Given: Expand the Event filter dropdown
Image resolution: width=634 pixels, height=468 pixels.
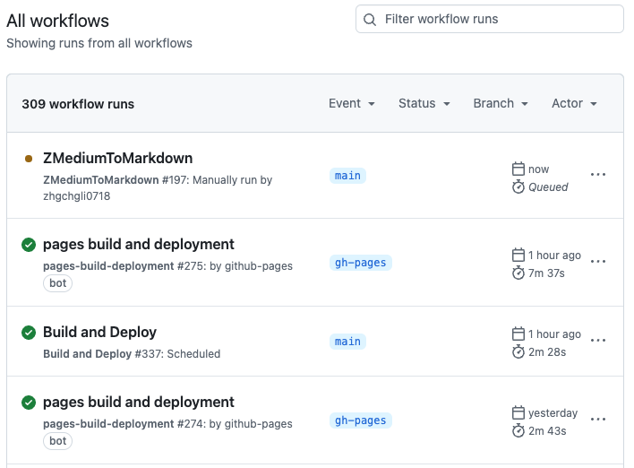Looking at the screenshot, I should [351, 103].
